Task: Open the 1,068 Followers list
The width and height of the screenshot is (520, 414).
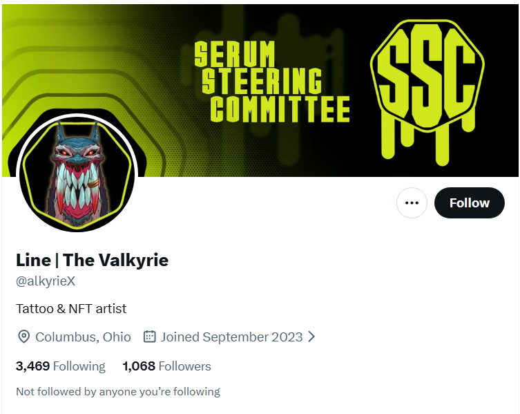Action: coord(166,366)
